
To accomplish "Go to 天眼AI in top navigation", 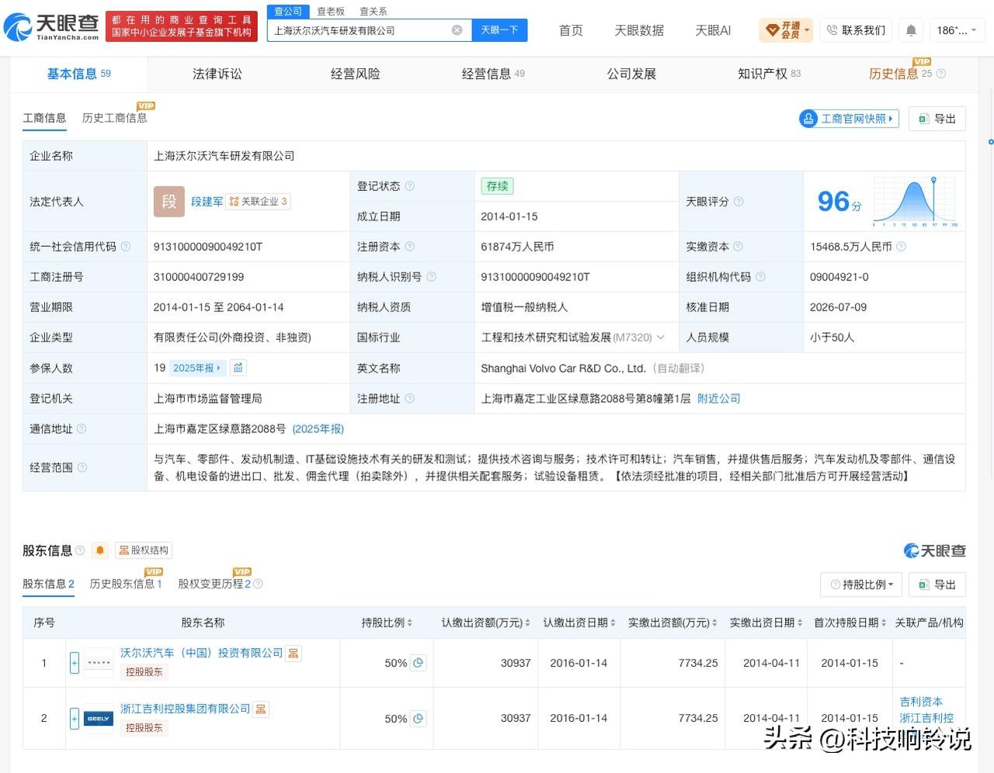I will (713, 30).
